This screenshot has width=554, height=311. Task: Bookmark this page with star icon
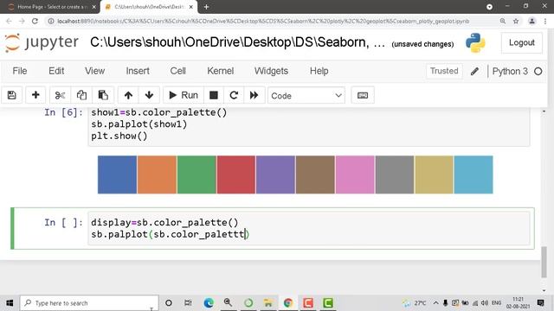(516, 21)
